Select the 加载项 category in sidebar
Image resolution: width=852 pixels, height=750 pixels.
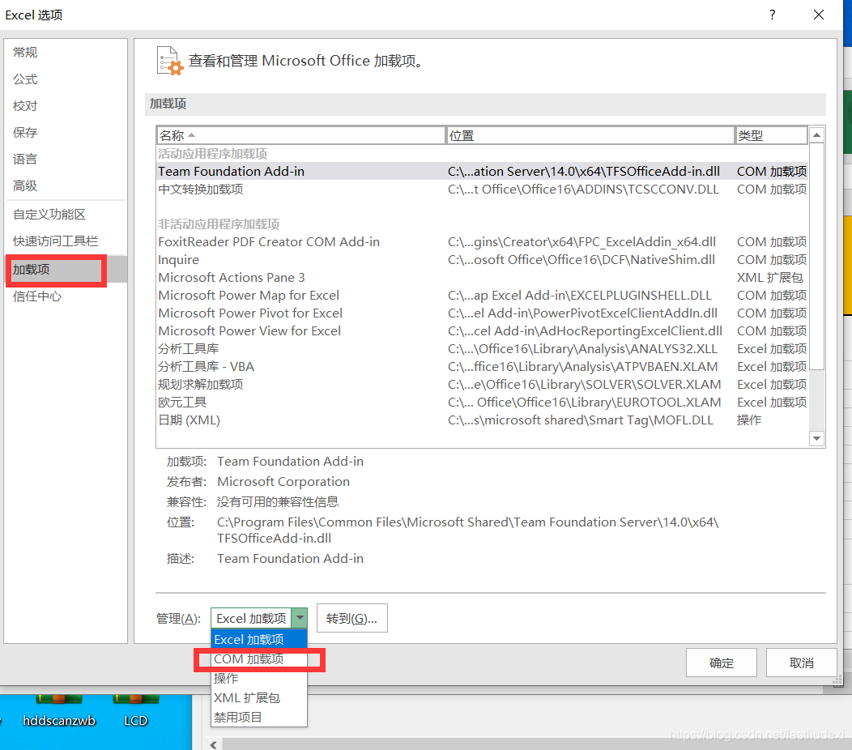click(x=66, y=270)
